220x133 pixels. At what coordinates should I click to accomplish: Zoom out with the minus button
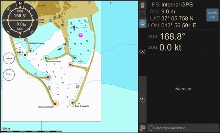(x=9, y=75)
